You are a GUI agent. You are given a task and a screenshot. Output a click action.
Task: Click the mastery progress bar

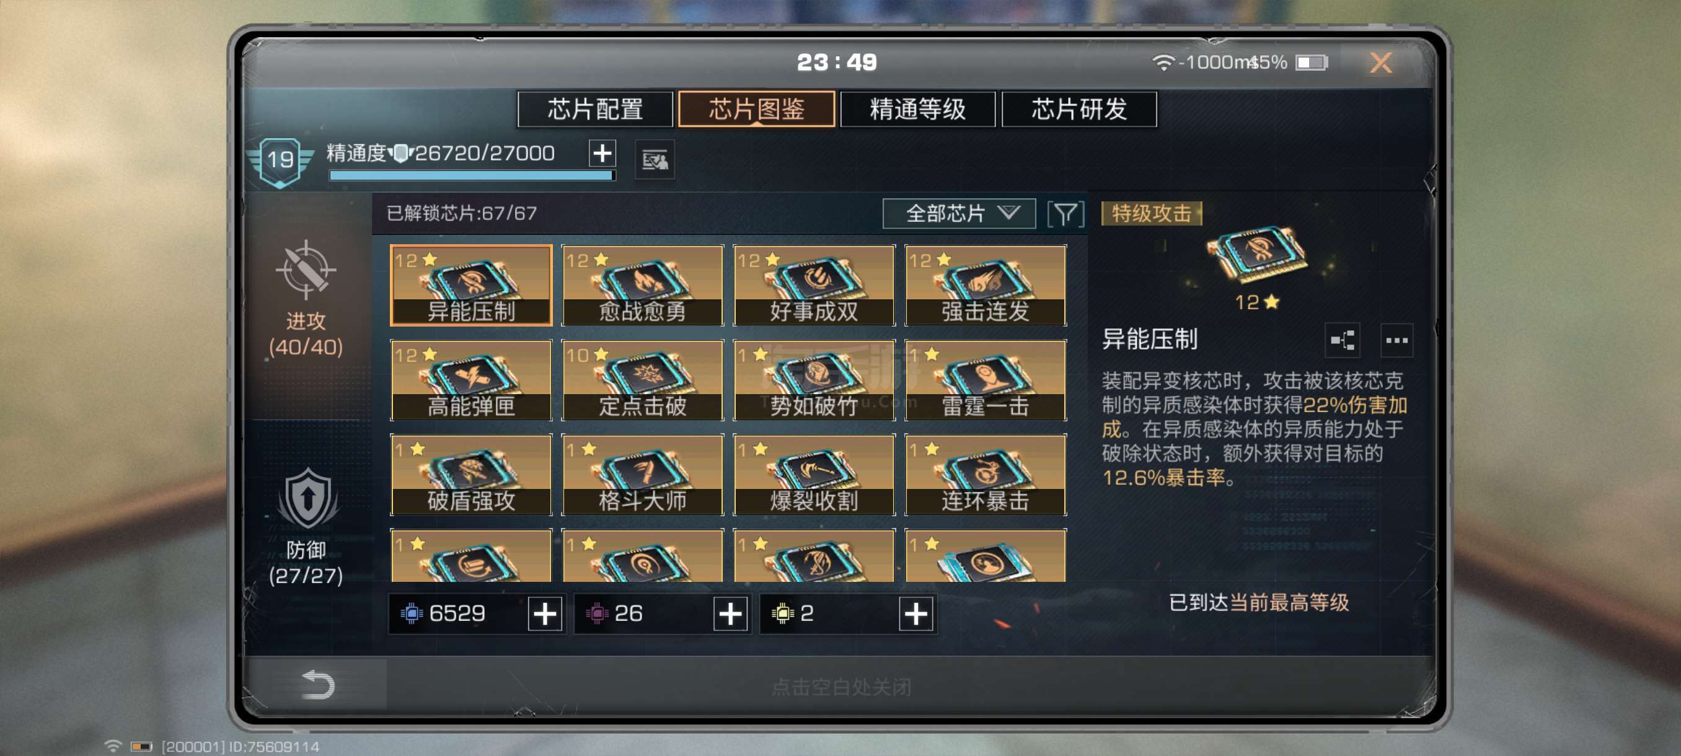(x=472, y=175)
